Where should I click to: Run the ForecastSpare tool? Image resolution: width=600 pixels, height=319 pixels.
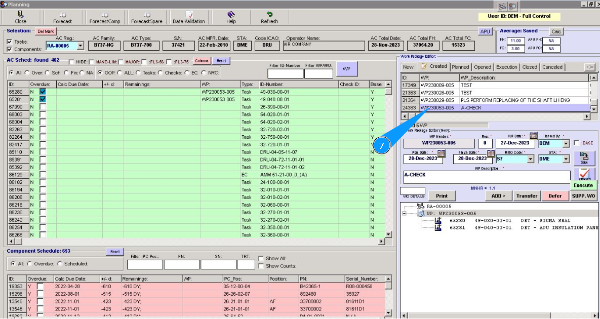tap(146, 15)
